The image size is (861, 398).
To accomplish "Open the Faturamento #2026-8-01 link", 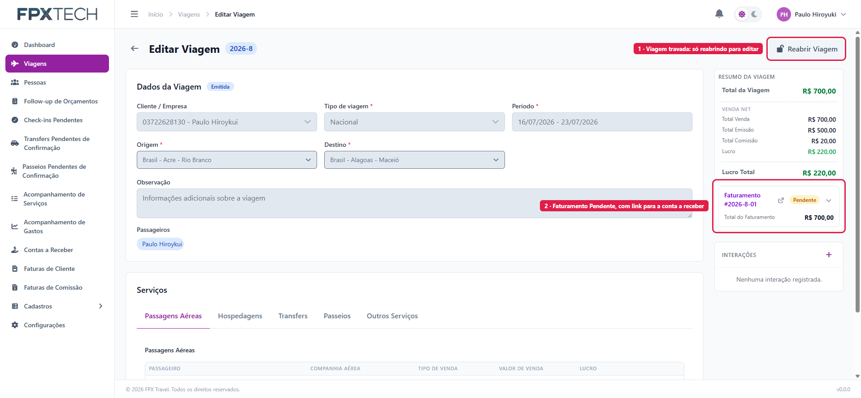I will pyautogui.click(x=742, y=200).
